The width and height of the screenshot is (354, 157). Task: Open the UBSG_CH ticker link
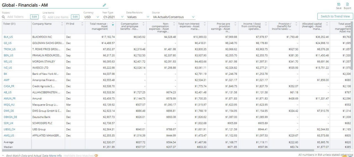point(9,129)
